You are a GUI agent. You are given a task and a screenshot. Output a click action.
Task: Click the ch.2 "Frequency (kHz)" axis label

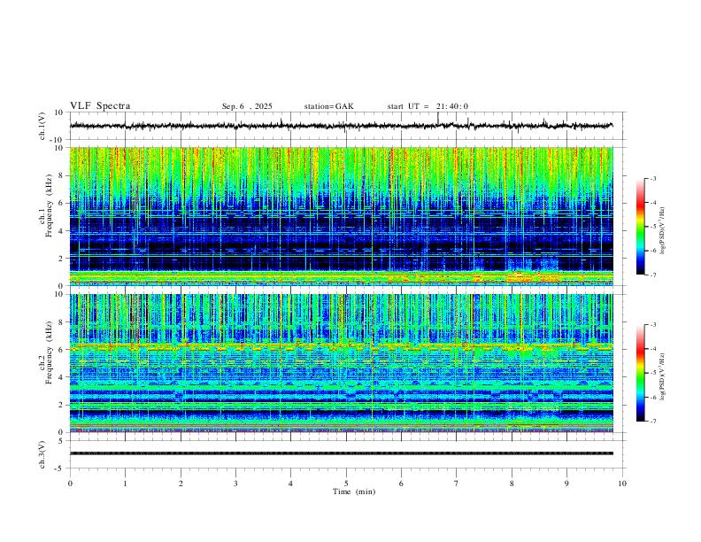[50, 352]
